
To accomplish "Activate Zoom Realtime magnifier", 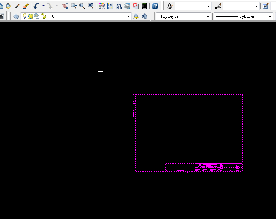I will pyautogui.click(x=74, y=6).
